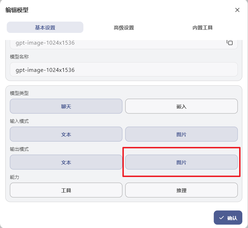Click the 模型类型 section label

point(19,93)
